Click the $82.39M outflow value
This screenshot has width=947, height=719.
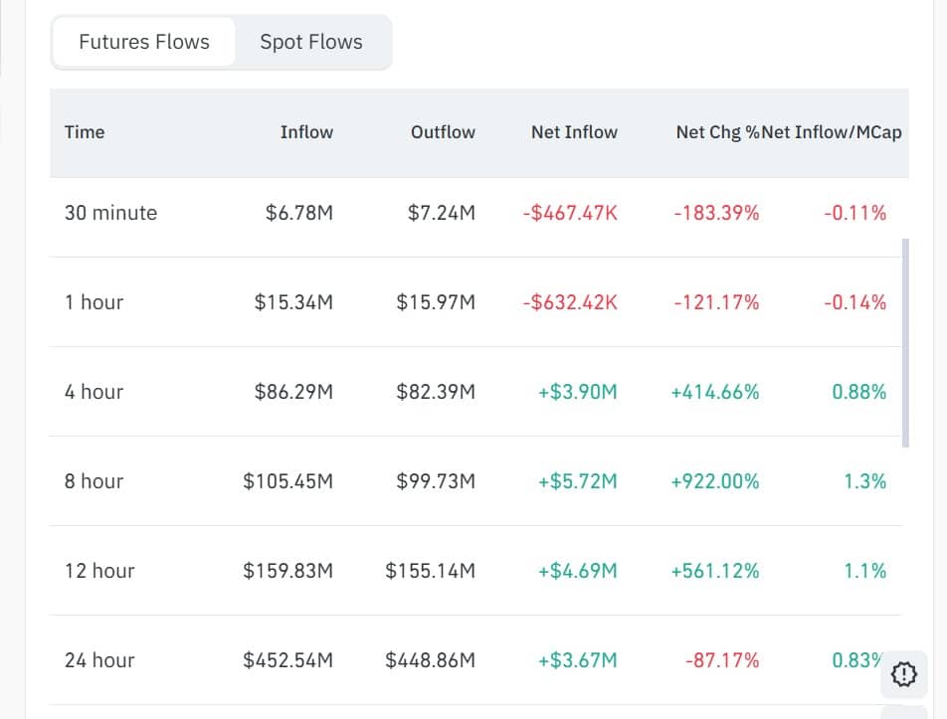pos(436,392)
